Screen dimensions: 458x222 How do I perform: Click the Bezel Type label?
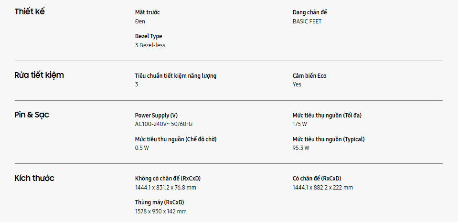click(149, 36)
